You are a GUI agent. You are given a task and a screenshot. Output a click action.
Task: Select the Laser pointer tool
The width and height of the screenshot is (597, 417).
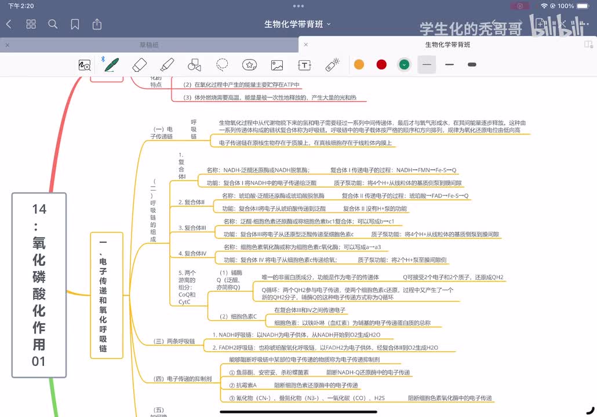pos(332,65)
